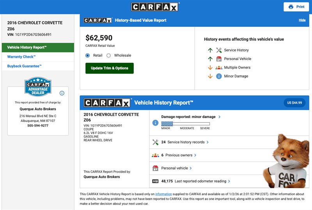Select the Wholesale value radio button
312x210 pixels.
coord(109,55)
